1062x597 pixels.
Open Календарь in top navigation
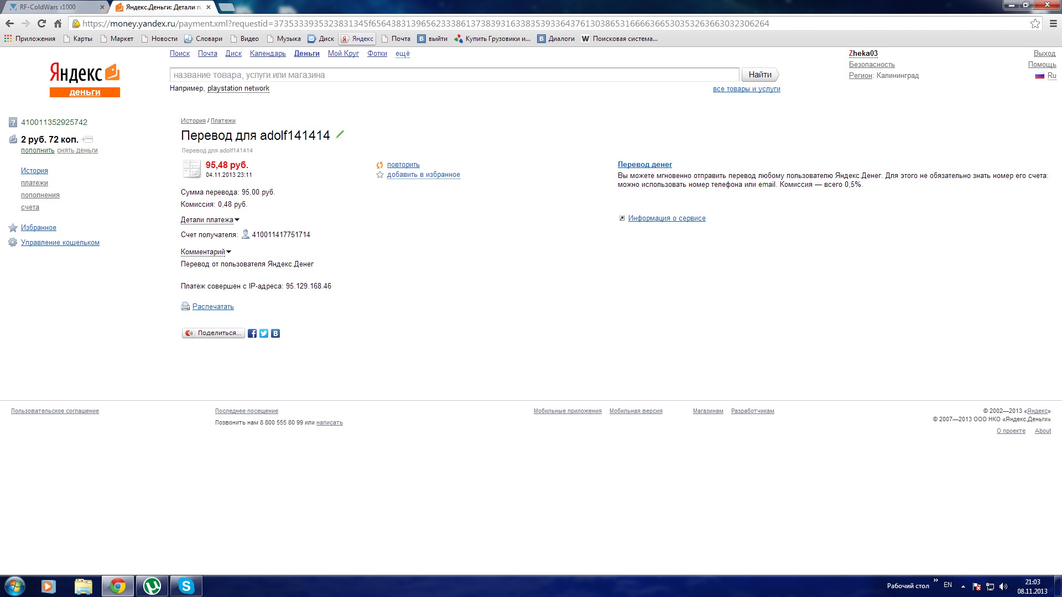pos(268,54)
